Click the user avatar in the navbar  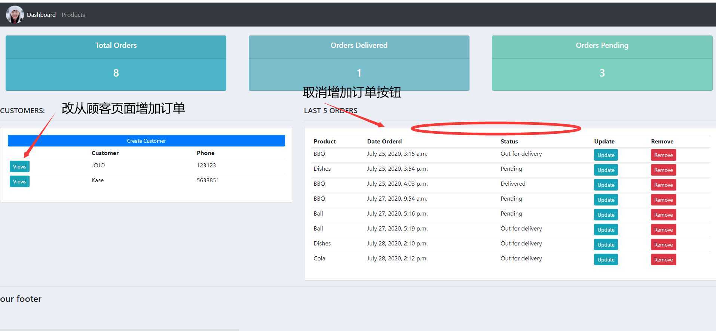[x=15, y=15]
